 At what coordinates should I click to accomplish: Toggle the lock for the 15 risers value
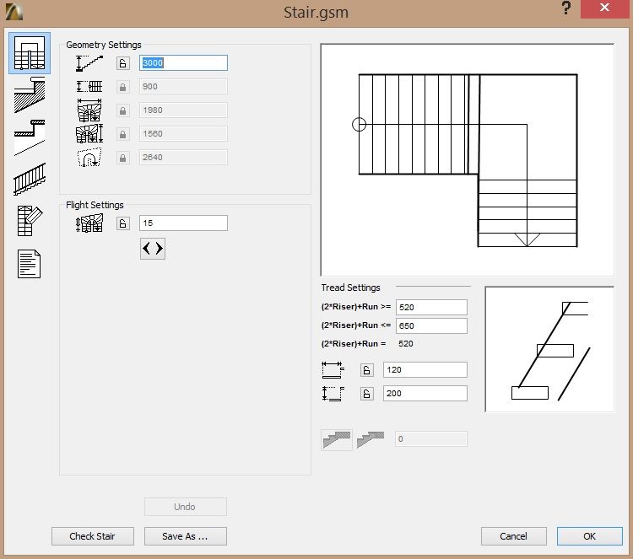coord(123,223)
